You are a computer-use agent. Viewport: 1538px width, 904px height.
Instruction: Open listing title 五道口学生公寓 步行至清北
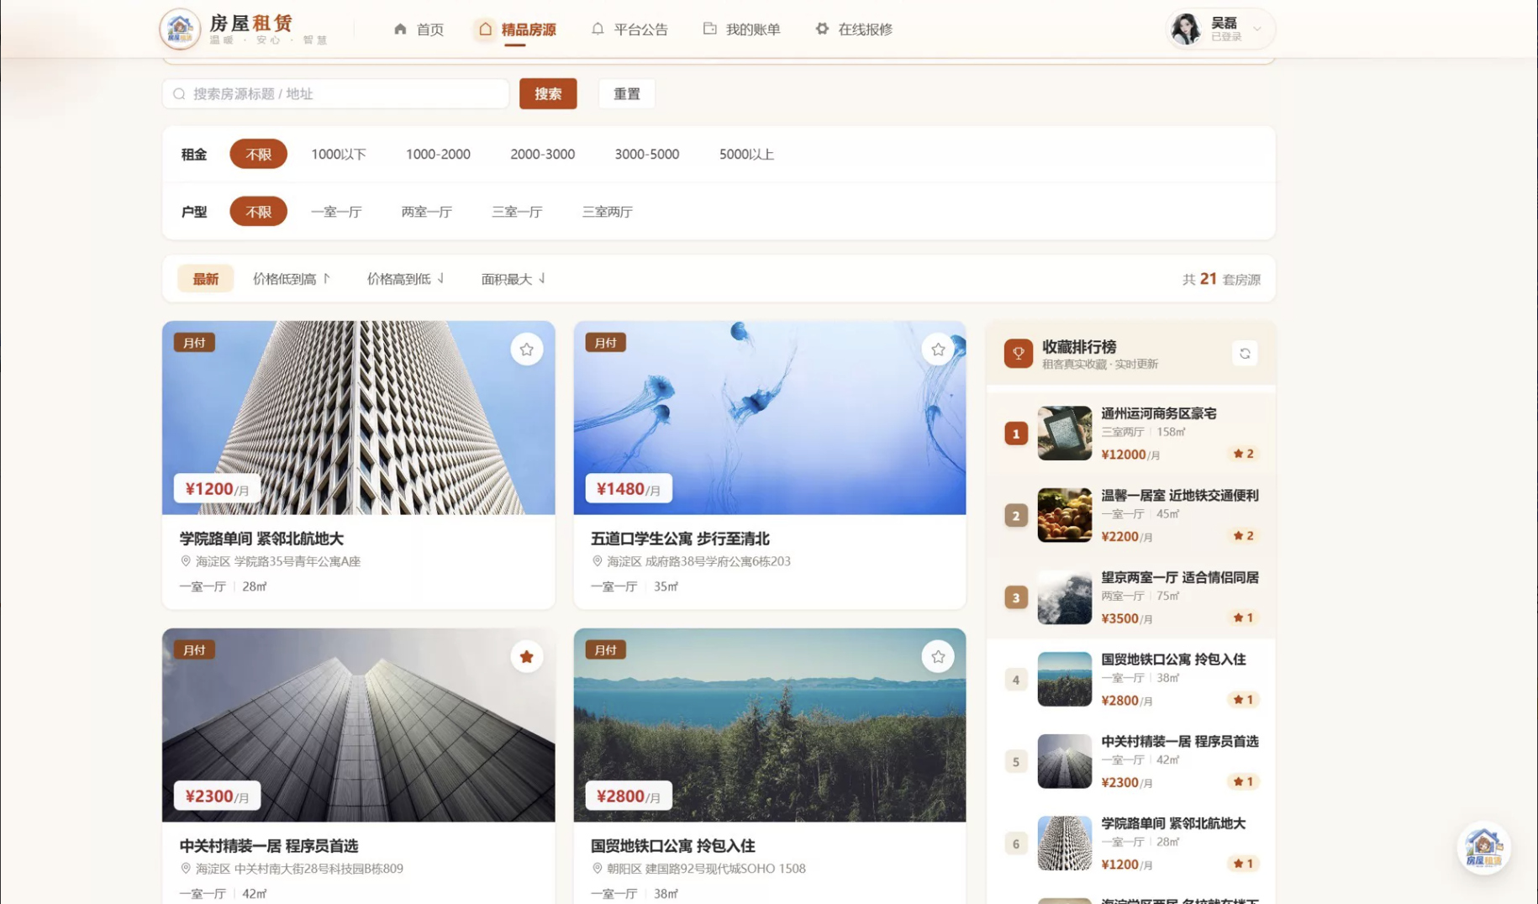point(680,539)
